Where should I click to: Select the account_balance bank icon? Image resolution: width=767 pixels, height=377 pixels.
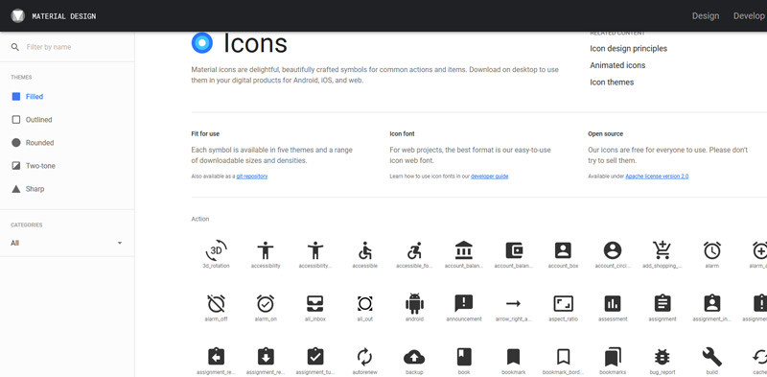point(464,250)
